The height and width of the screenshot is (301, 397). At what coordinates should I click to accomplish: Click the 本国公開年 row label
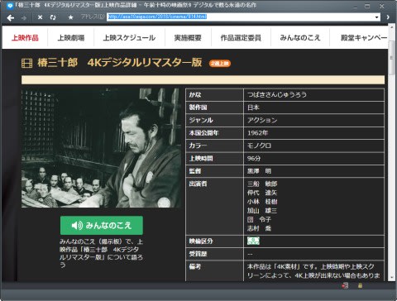coord(203,133)
